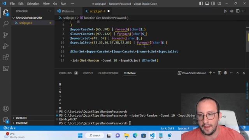Viewport: 249px width, 140px height.
Task: Open the Accounts menu icon
Action: pyautogui.click(x=5, y=108)
